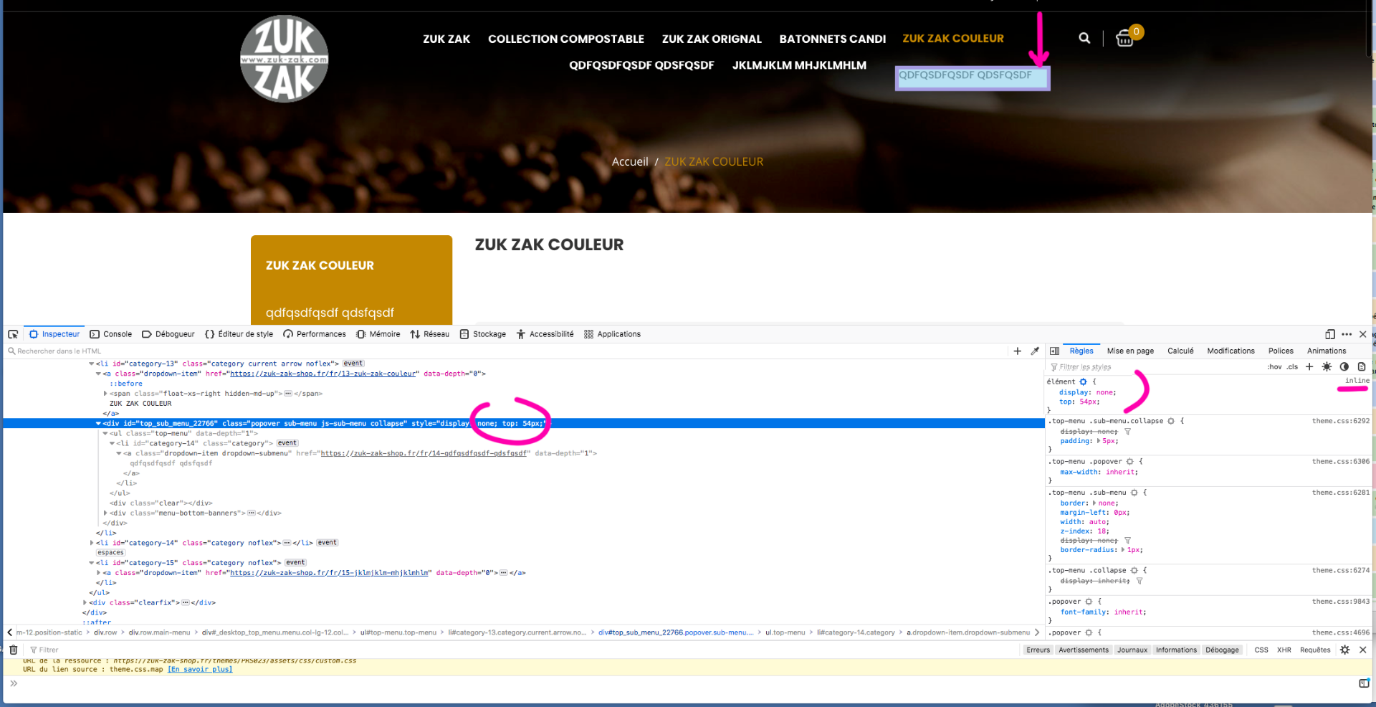
Task: Open the Animations side tab
Action: pos(1327,351)
